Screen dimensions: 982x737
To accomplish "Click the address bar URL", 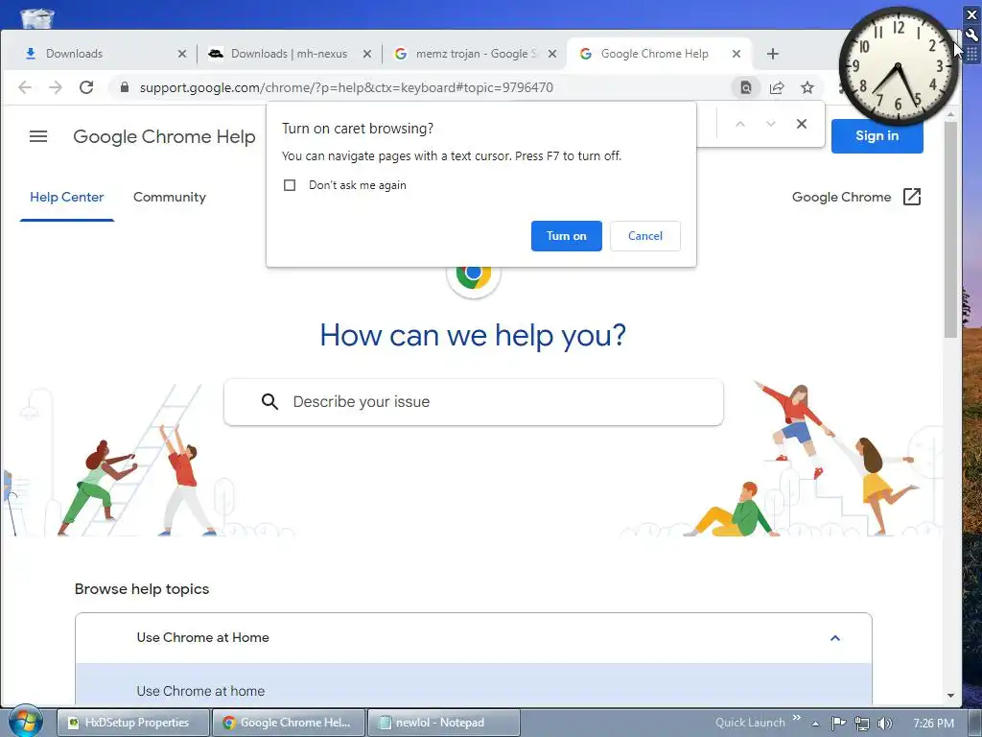I will click(x=346, y=87).
